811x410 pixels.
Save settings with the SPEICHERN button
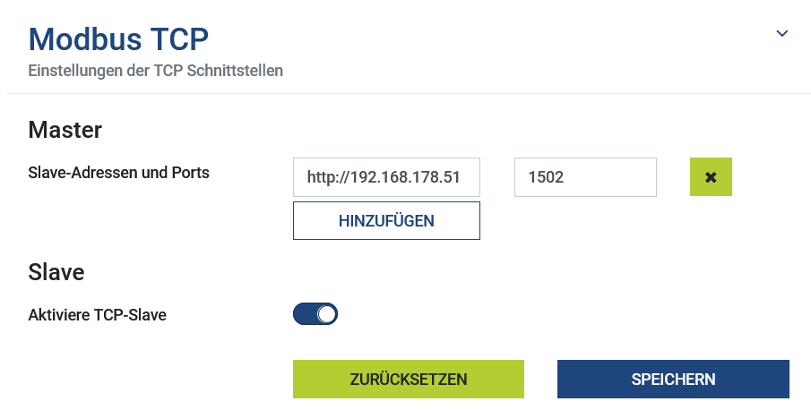coord(673,379)
